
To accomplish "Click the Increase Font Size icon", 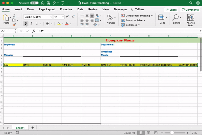I will [67, 17].
